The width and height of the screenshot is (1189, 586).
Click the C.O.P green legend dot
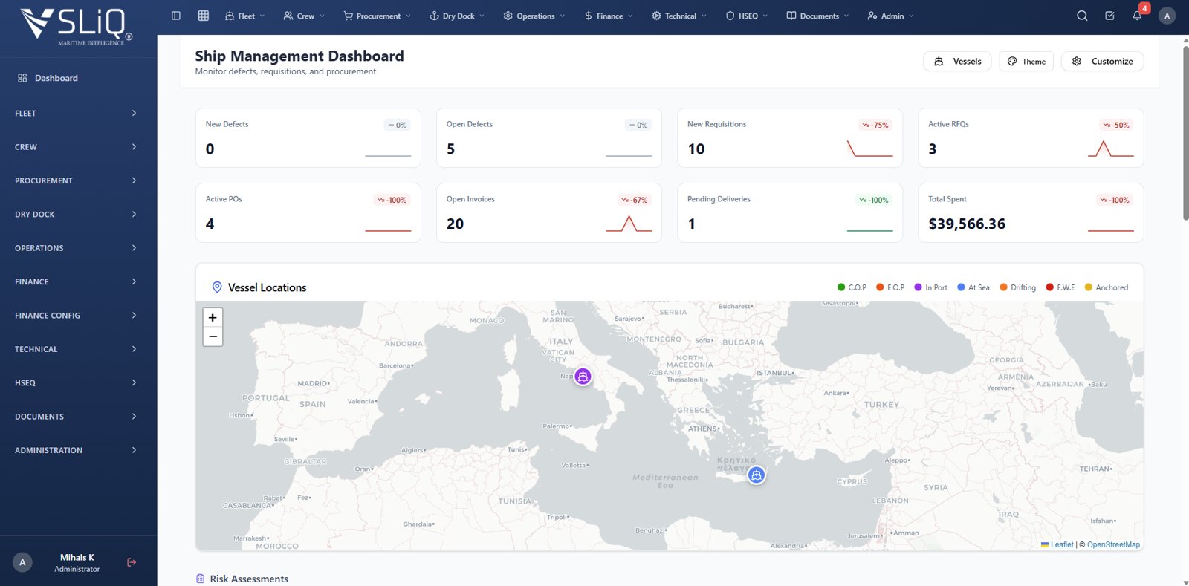841,287
